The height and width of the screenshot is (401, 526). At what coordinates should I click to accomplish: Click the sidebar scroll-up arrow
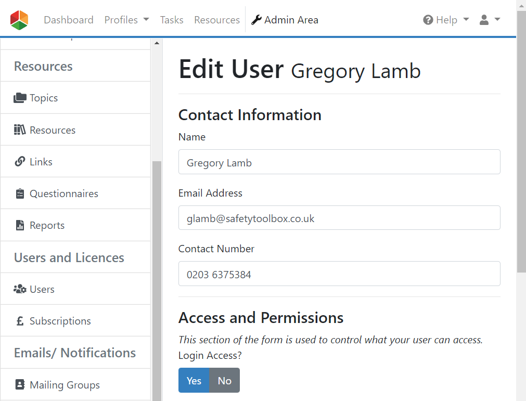click(x=157, y=43)
